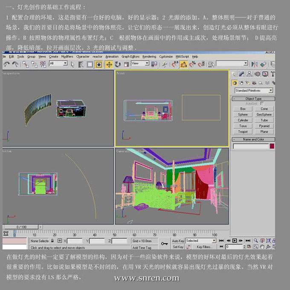290x290 pixels.
Task: Open Named Selection Sets editor icon
Action: click(211, 64)
